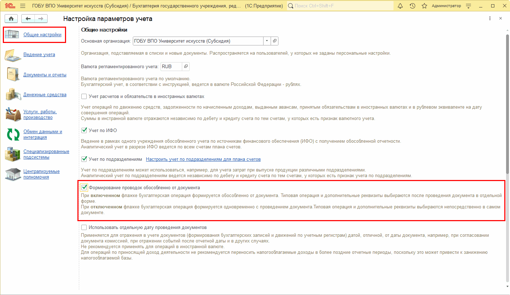
Task: Click the three-dot more options icon
Action: 490,18
